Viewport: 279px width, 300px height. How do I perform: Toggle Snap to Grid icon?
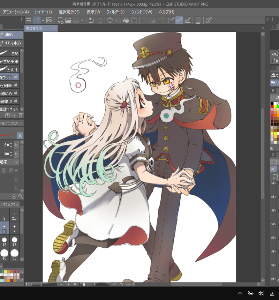[x=188, y=21]
